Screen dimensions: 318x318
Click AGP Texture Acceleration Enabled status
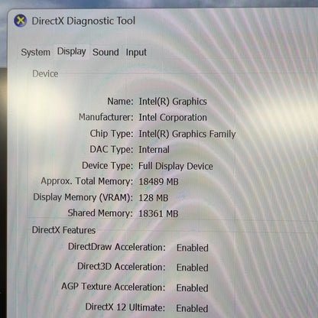click(x=193, y=288)
